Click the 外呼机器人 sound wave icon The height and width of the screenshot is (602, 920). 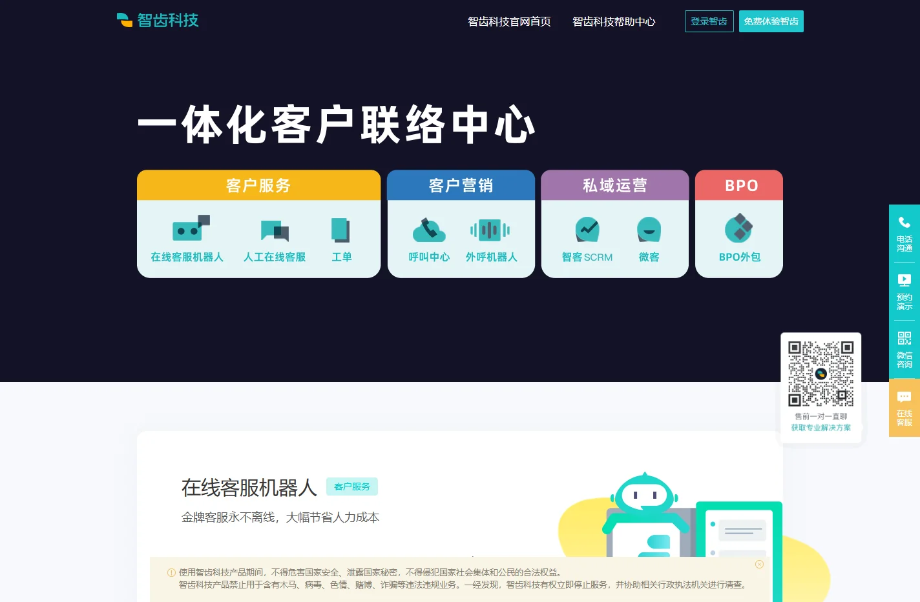click(x=490, y=230)
